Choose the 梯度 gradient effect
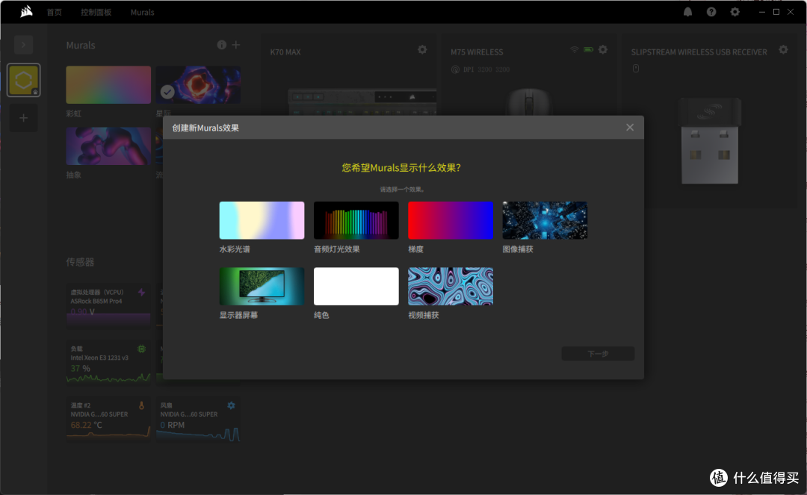The image size is (807, 495). (451, 220)
